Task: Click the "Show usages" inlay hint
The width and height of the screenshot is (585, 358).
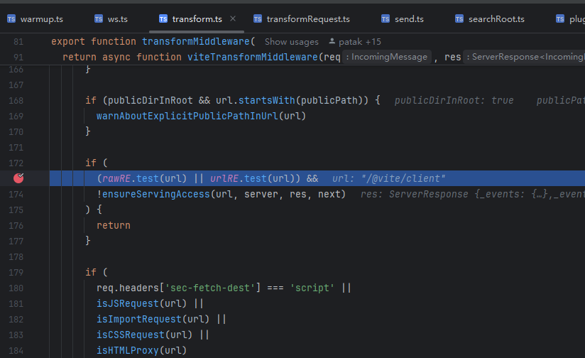Action: coord(291,42)
